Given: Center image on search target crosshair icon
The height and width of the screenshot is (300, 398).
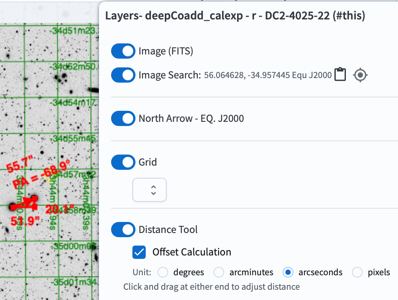Looking at the screenshot, I should pyautogui.click(x=360, y=75).
